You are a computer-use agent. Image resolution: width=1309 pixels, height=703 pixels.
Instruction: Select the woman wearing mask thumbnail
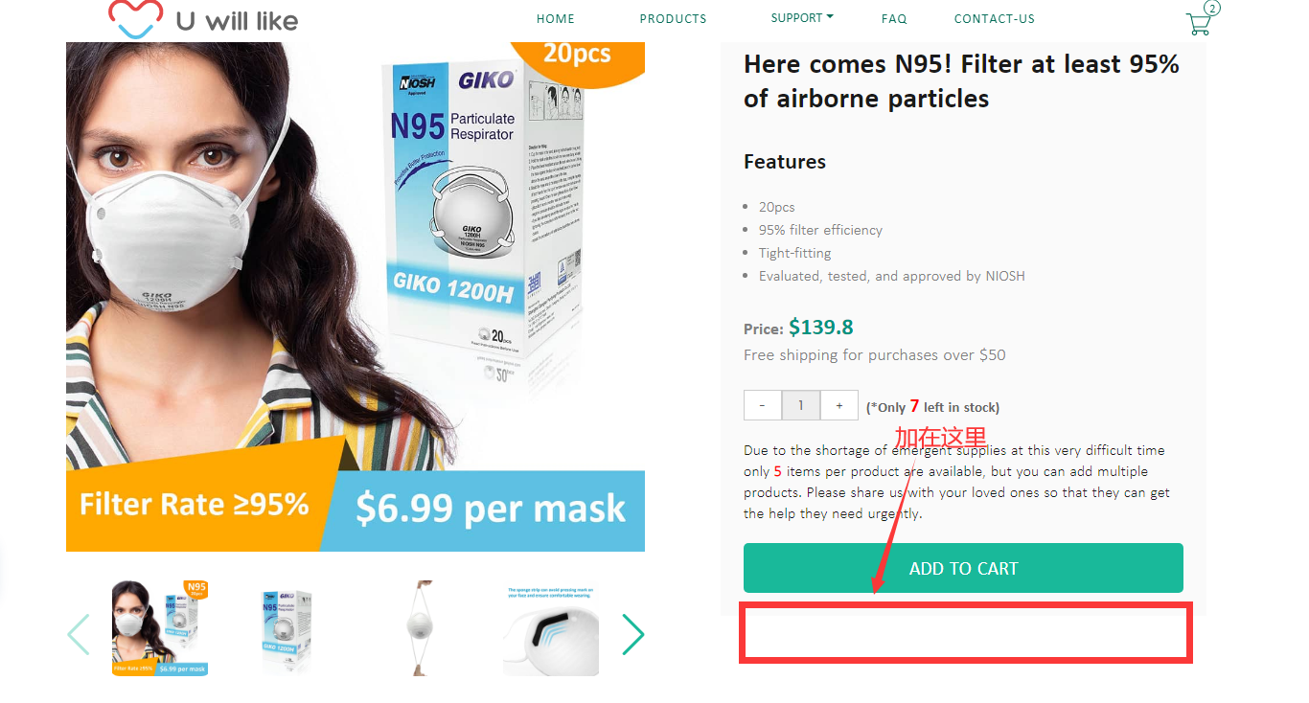tap(160, 627)
